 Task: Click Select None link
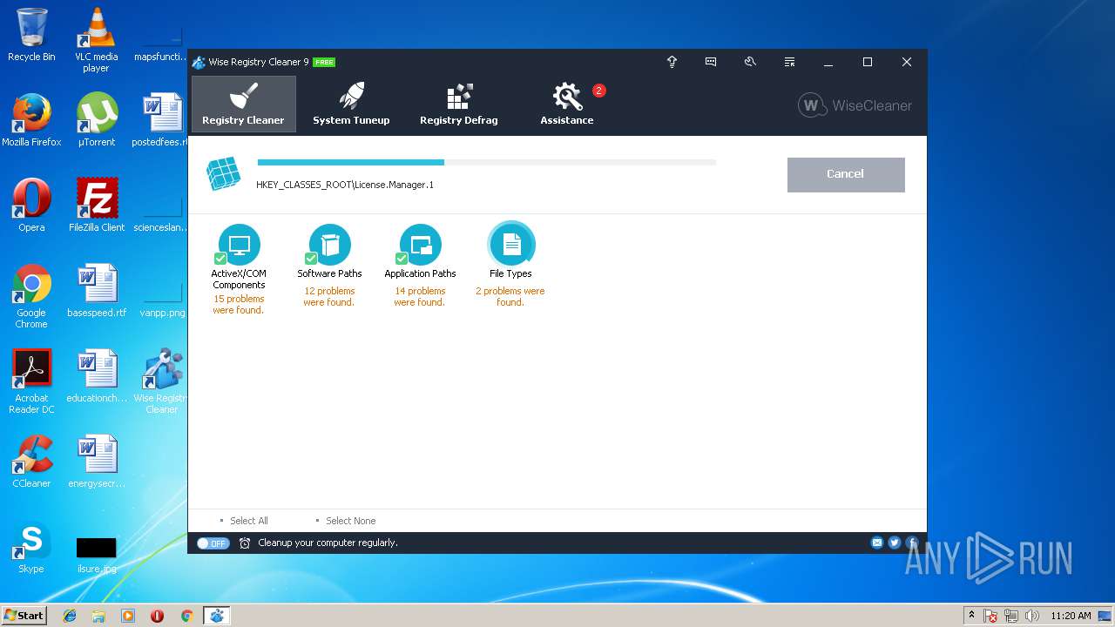pos(350,521)
